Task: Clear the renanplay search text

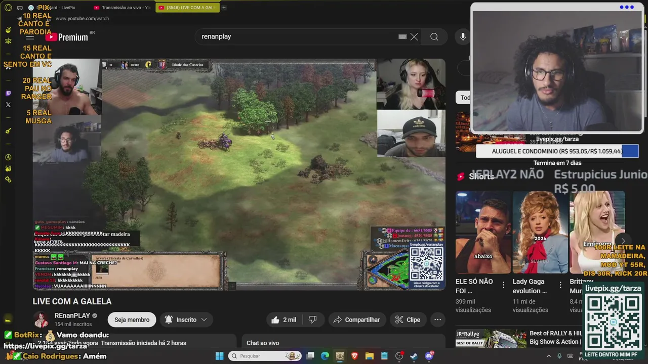Action: [x=414, y=36]
